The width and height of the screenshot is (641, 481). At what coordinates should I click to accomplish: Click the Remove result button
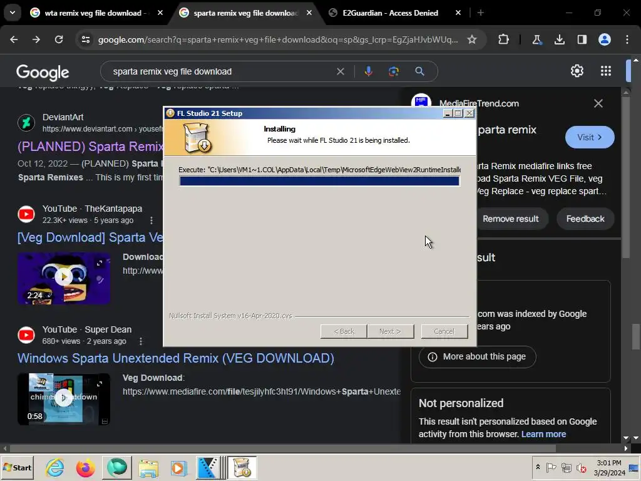pos(511,219)
